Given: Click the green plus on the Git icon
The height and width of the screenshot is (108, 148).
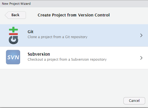Looking at the screenshot, I should [13, 30].
